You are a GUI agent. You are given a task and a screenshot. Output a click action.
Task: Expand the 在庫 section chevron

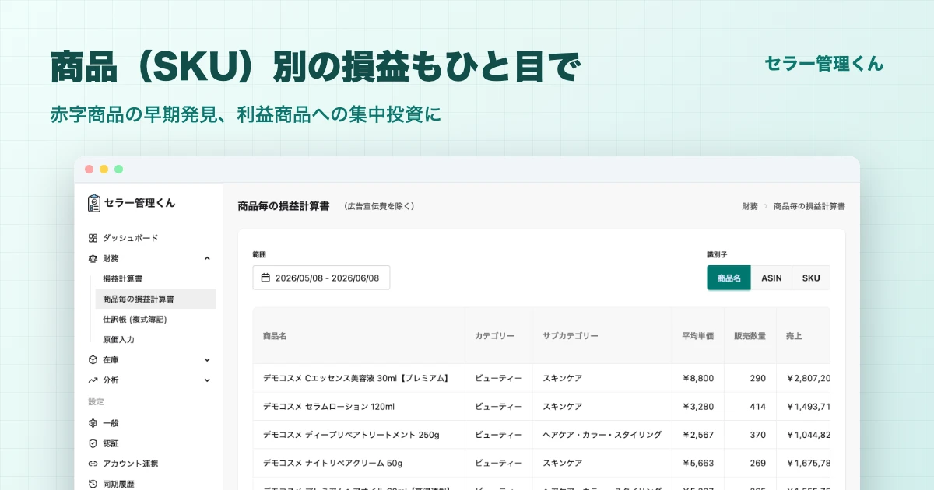pos(207,360)
